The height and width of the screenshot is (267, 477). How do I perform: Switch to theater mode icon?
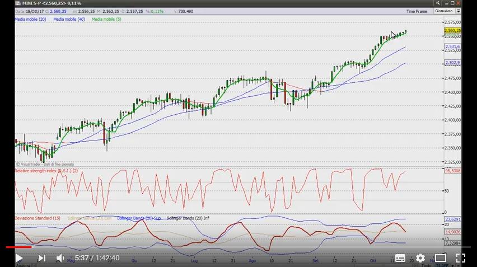point(440,258)
